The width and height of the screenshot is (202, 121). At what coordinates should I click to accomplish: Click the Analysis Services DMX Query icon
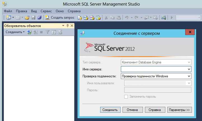pyautogui.click(x=92, y=18)
